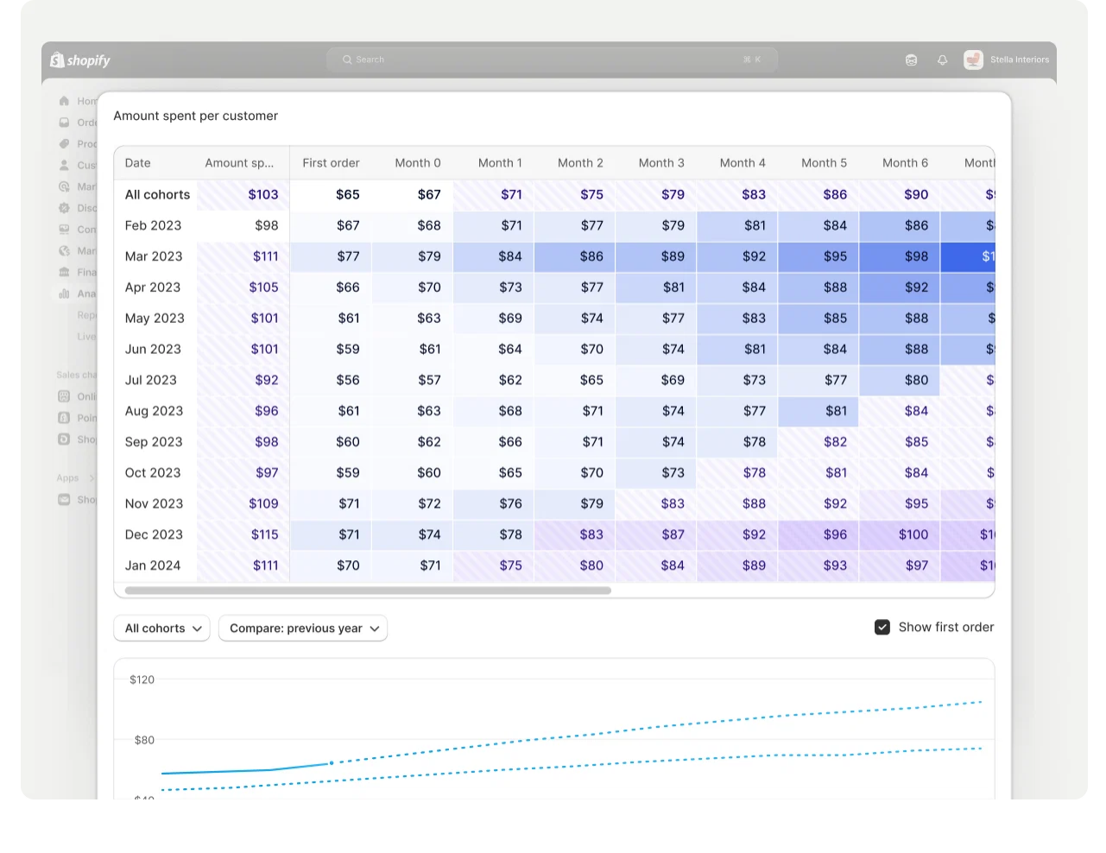
Task: Expand the Apps section chevron in sidebar
Action: (92, 477)
